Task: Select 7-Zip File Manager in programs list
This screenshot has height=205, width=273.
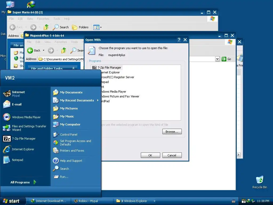Action: point(107,68)
